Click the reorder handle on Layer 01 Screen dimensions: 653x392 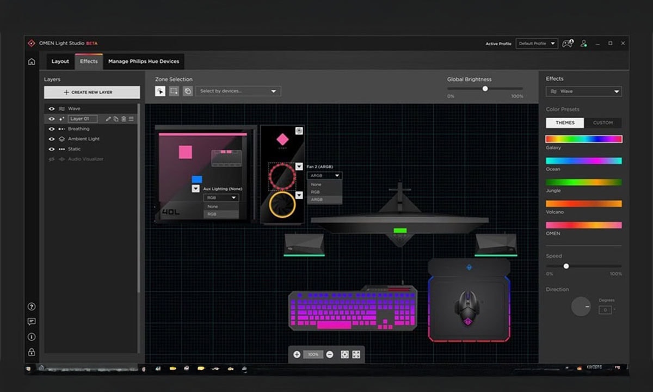tap(131, 119)
